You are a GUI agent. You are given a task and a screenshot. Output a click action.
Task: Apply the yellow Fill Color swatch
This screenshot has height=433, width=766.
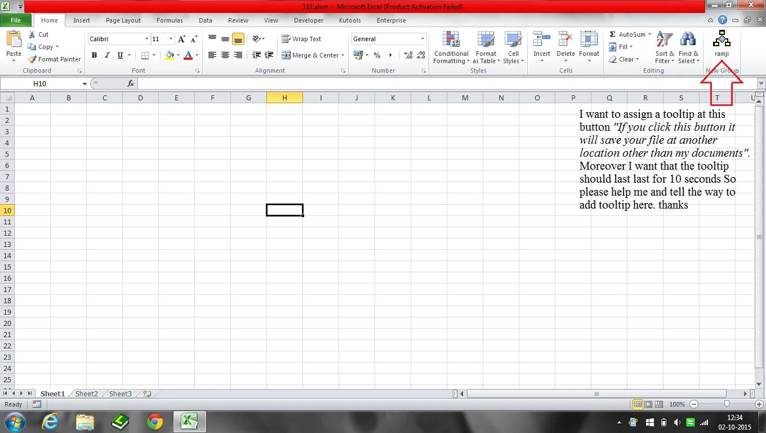click(170, 55)
